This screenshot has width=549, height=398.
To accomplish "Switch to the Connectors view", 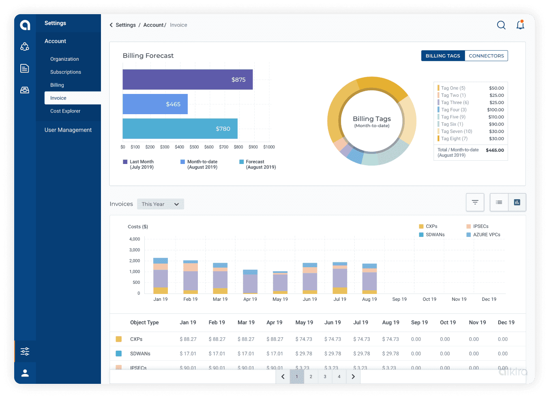I will coord(486,55).
